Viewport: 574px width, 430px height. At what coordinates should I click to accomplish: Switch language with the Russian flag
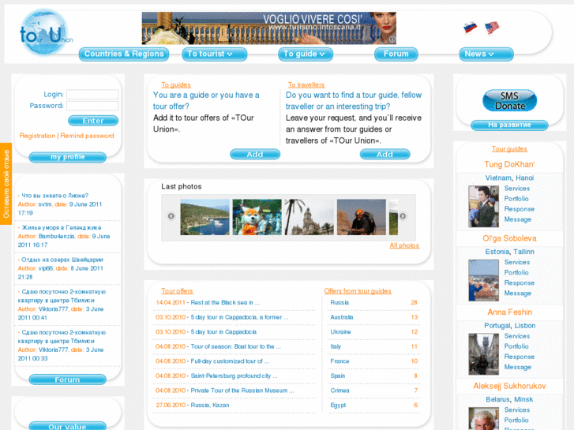[470, 28]
